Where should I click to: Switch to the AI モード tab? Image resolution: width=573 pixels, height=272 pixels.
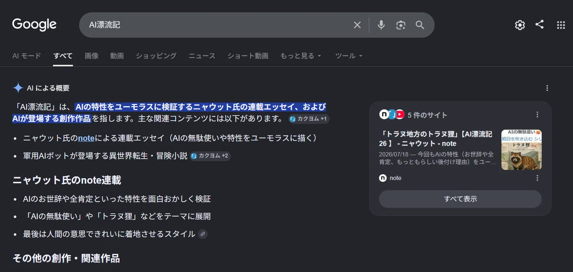coord(27,56)
